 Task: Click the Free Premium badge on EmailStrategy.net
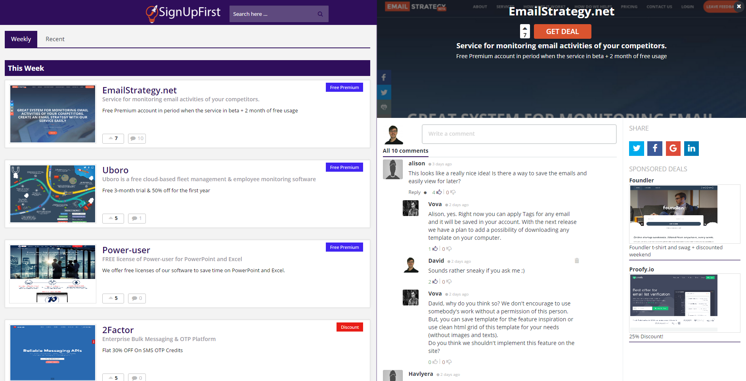coord(344,87)
